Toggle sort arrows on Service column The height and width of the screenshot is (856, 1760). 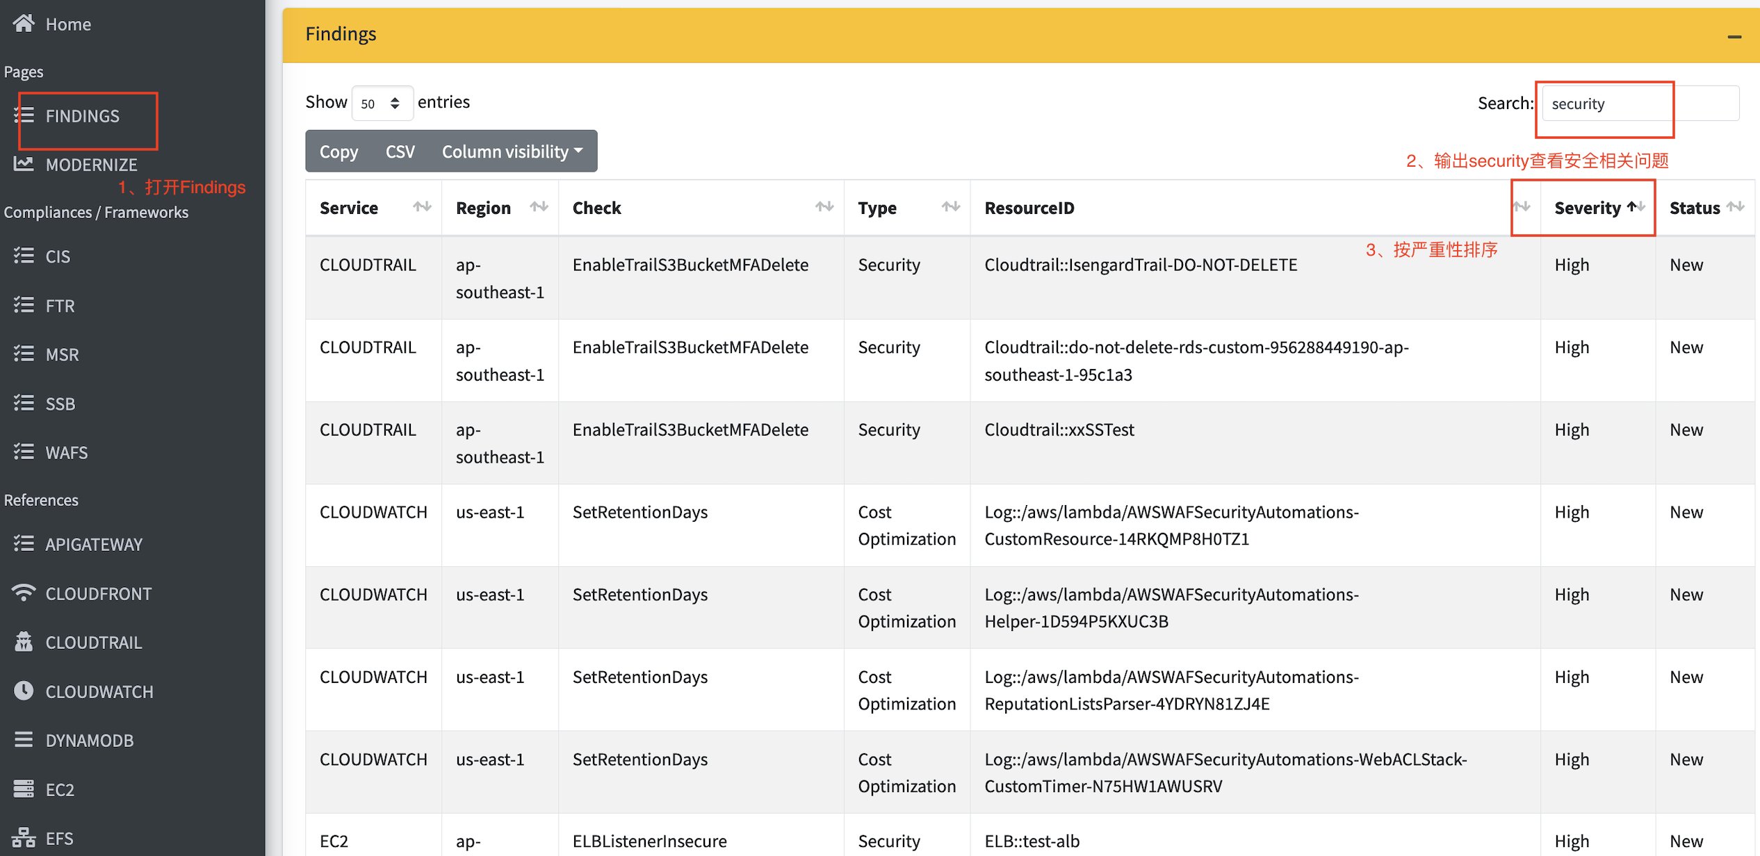pyautogui.click(x=422, y=207)
